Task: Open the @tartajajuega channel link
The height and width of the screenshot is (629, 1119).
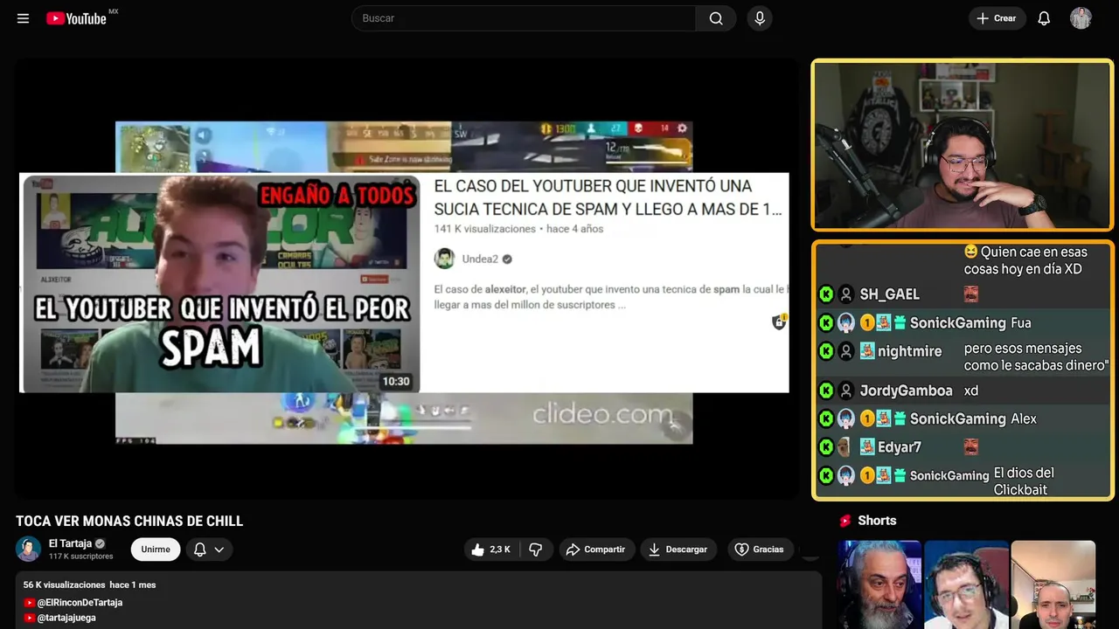Action: (66, 618)
